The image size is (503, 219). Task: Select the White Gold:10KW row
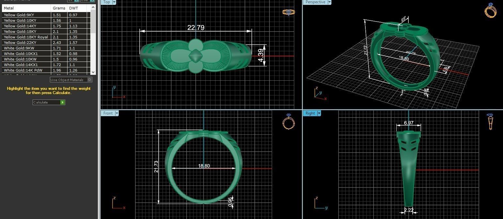(46, 59)
